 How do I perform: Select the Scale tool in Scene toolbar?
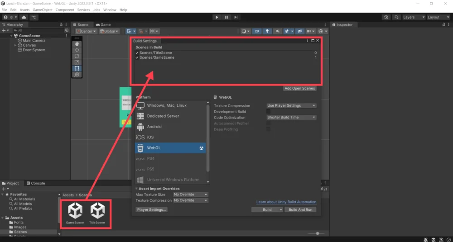[x=77, y=62]
